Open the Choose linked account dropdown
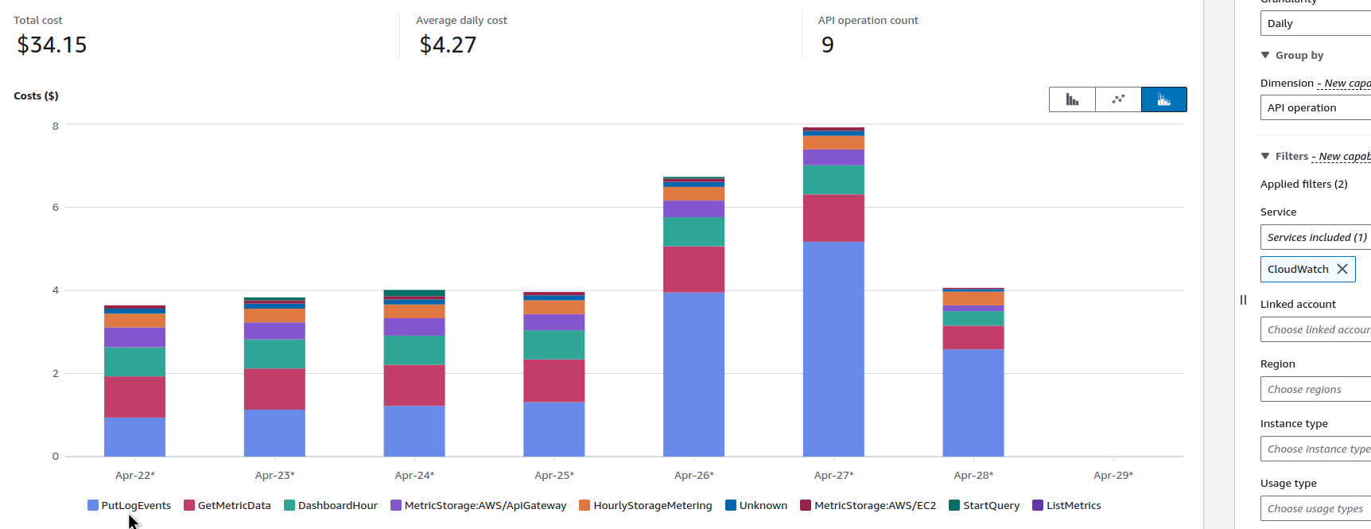Viewport: 1371px width, 529px height. point(1315,329)
